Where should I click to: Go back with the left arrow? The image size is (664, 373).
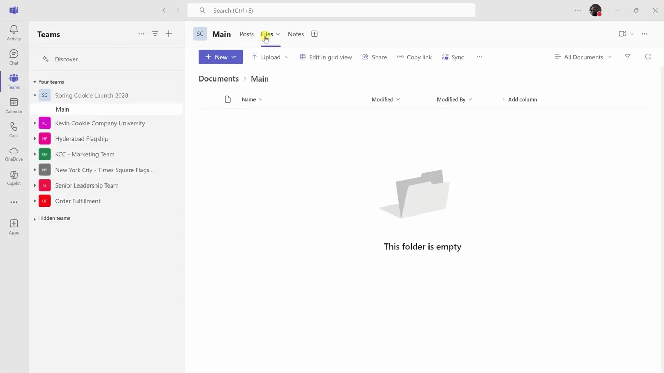click(164, 10)
